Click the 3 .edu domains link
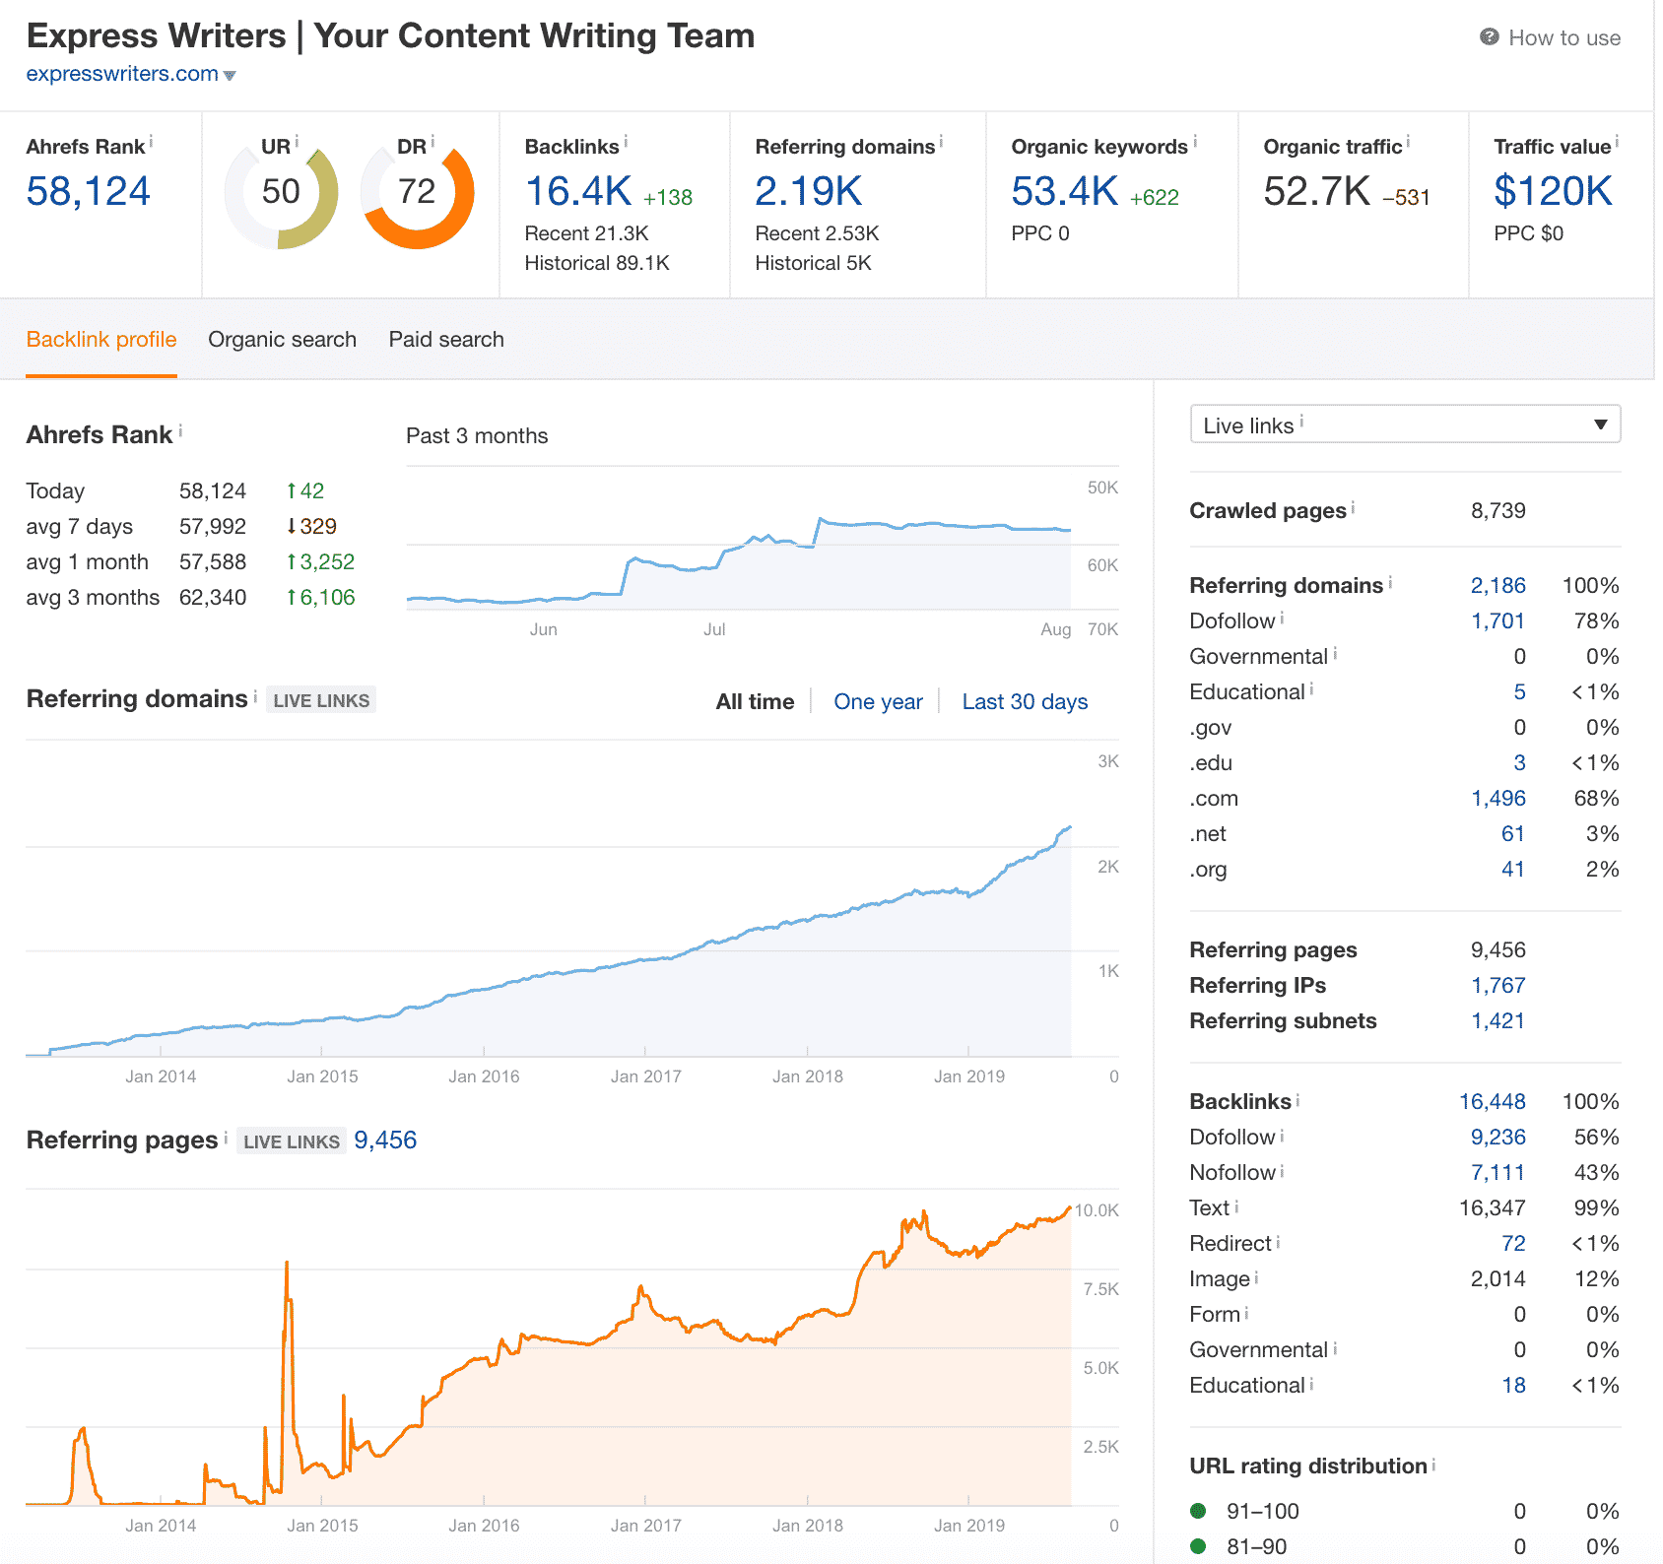Screen dimensions: 1663x1564 [1519, 763]
